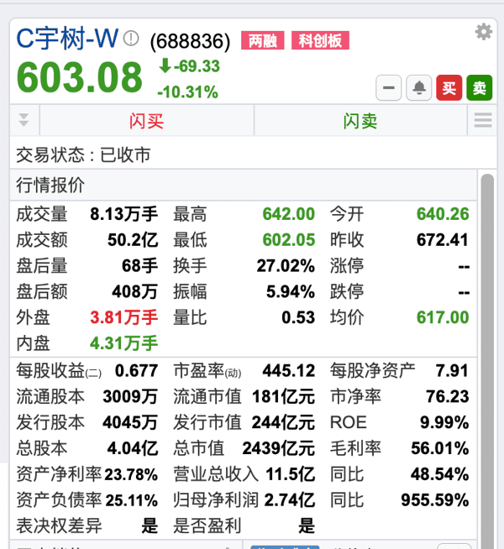Click the green 卖 sell button
The height and width of the screenshot is (549, 504).
480,87
